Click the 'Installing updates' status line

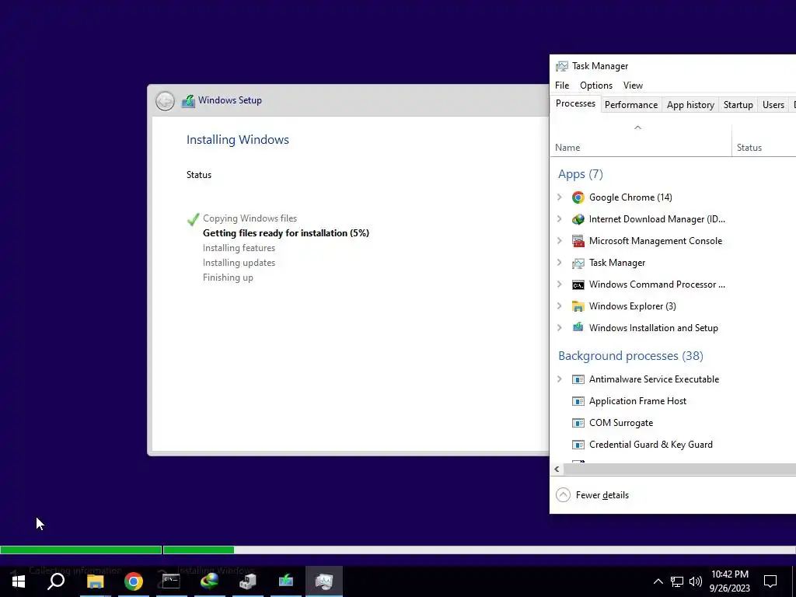tap(239, 263)
